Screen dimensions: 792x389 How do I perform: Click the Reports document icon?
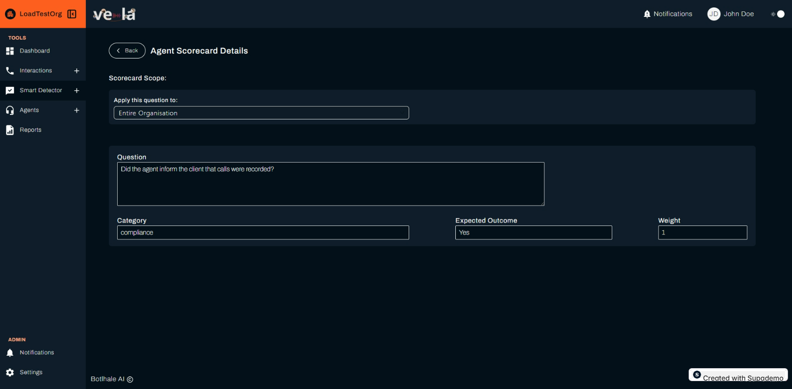click(10, 130)
